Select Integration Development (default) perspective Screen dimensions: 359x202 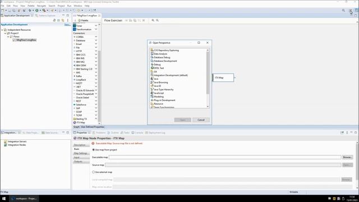[171, 75]
